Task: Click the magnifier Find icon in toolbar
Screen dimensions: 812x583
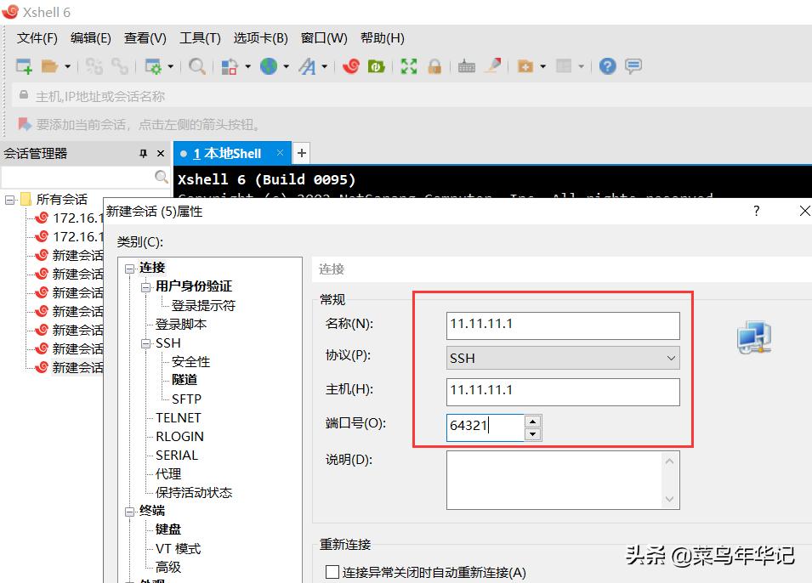Action: pyautogui.click(x=196, y=66)
